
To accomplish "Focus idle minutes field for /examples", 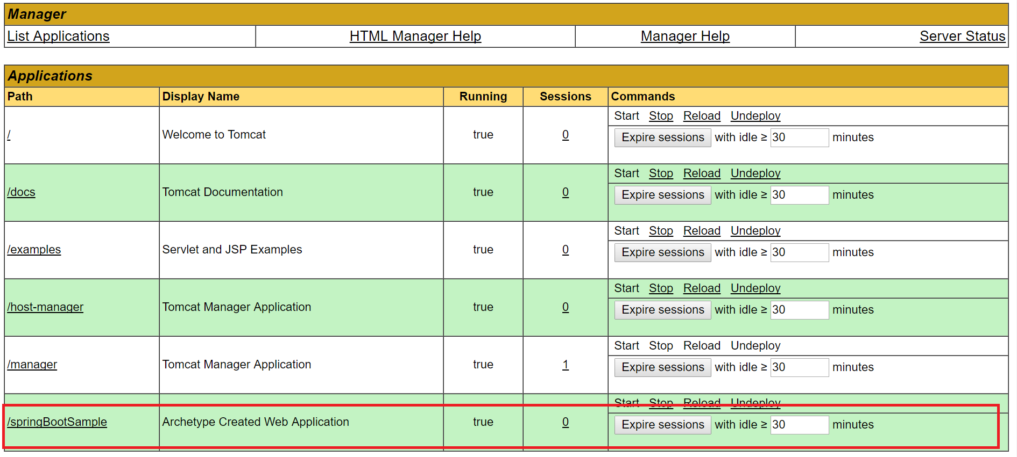I will click(x=800, y=252).
